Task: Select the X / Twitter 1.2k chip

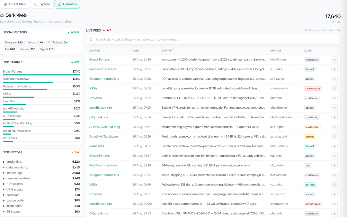Action: pyautogui.click(x=58, y=42)
